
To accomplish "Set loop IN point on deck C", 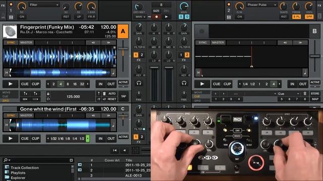I will [100, 139].
